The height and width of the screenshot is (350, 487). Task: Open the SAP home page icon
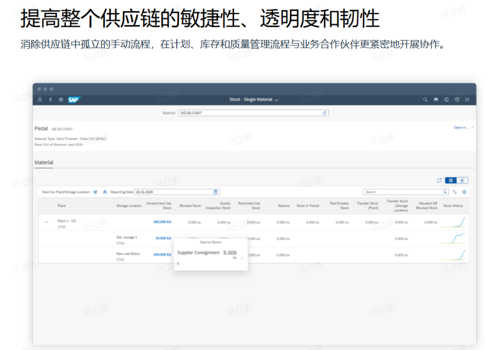click(61, 100)
